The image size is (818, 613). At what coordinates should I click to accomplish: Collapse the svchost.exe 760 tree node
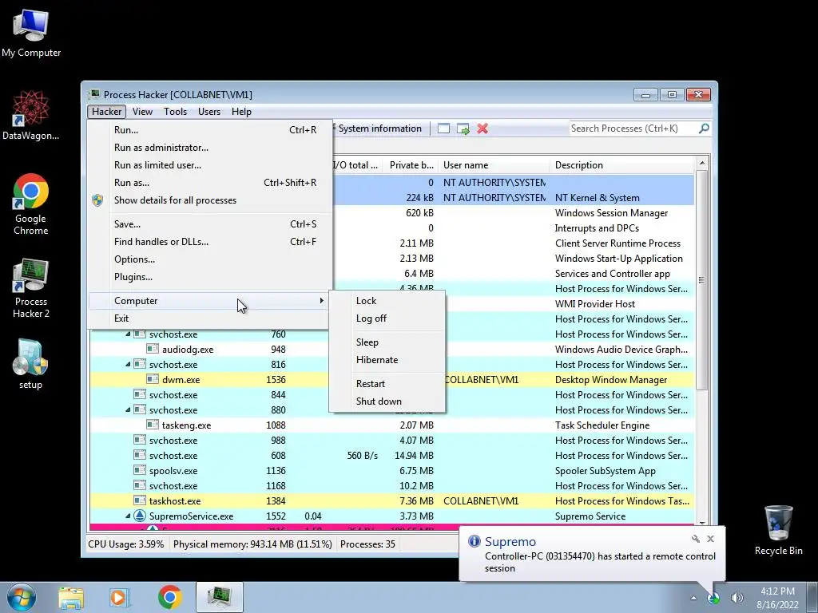click(128, 334)
